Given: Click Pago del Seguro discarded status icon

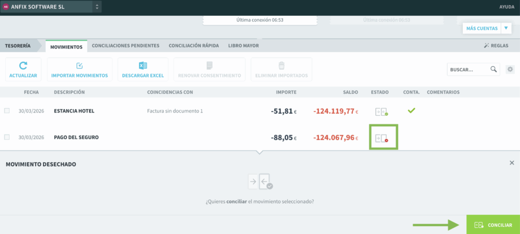Looking at the screenshot, I should coord(383,138).
